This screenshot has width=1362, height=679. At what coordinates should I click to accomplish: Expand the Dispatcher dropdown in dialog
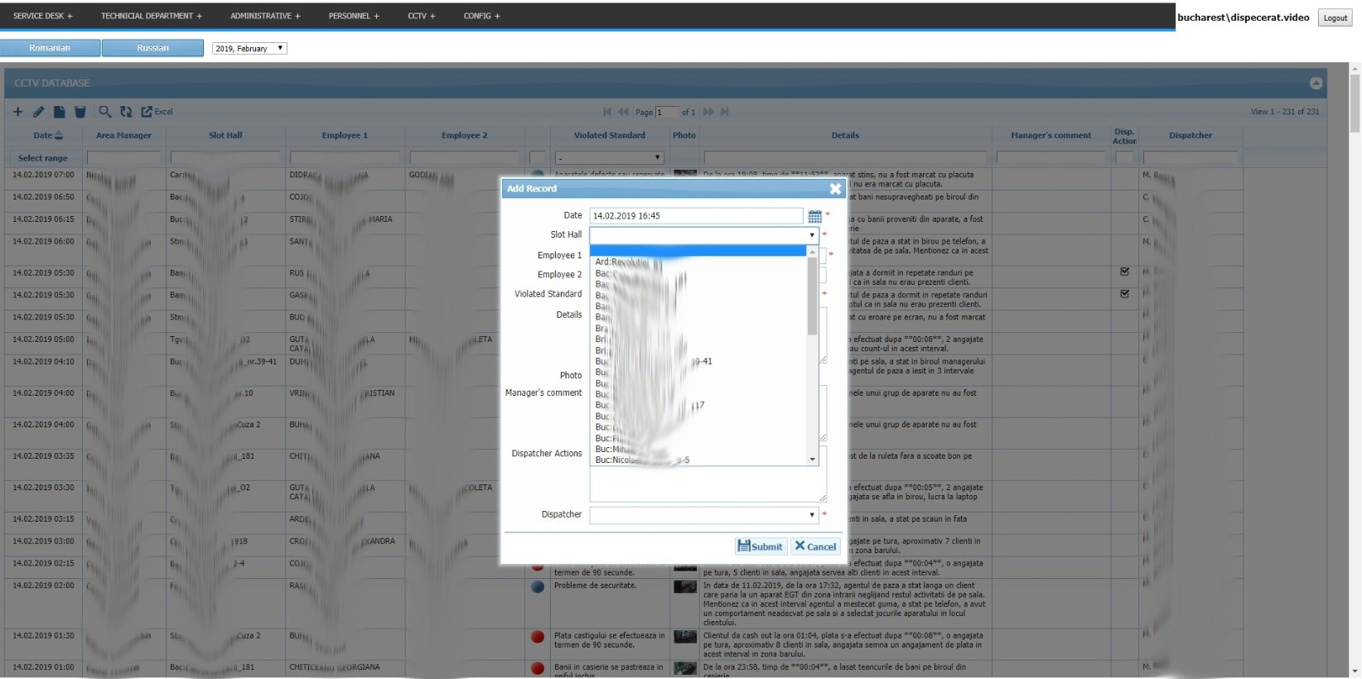[x=703, y=515]
